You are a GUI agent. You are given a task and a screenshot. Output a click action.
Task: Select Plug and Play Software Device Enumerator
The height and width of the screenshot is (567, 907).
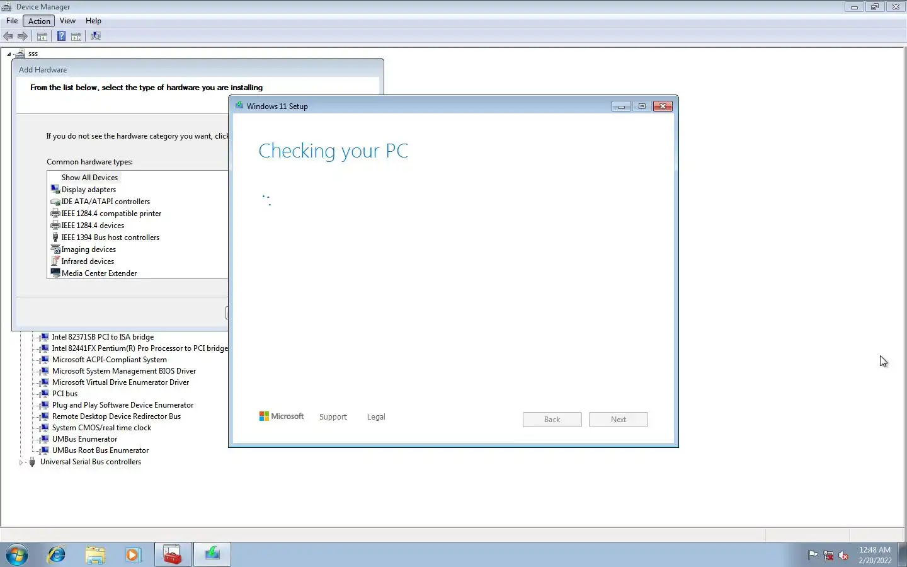tap(123, 405)
